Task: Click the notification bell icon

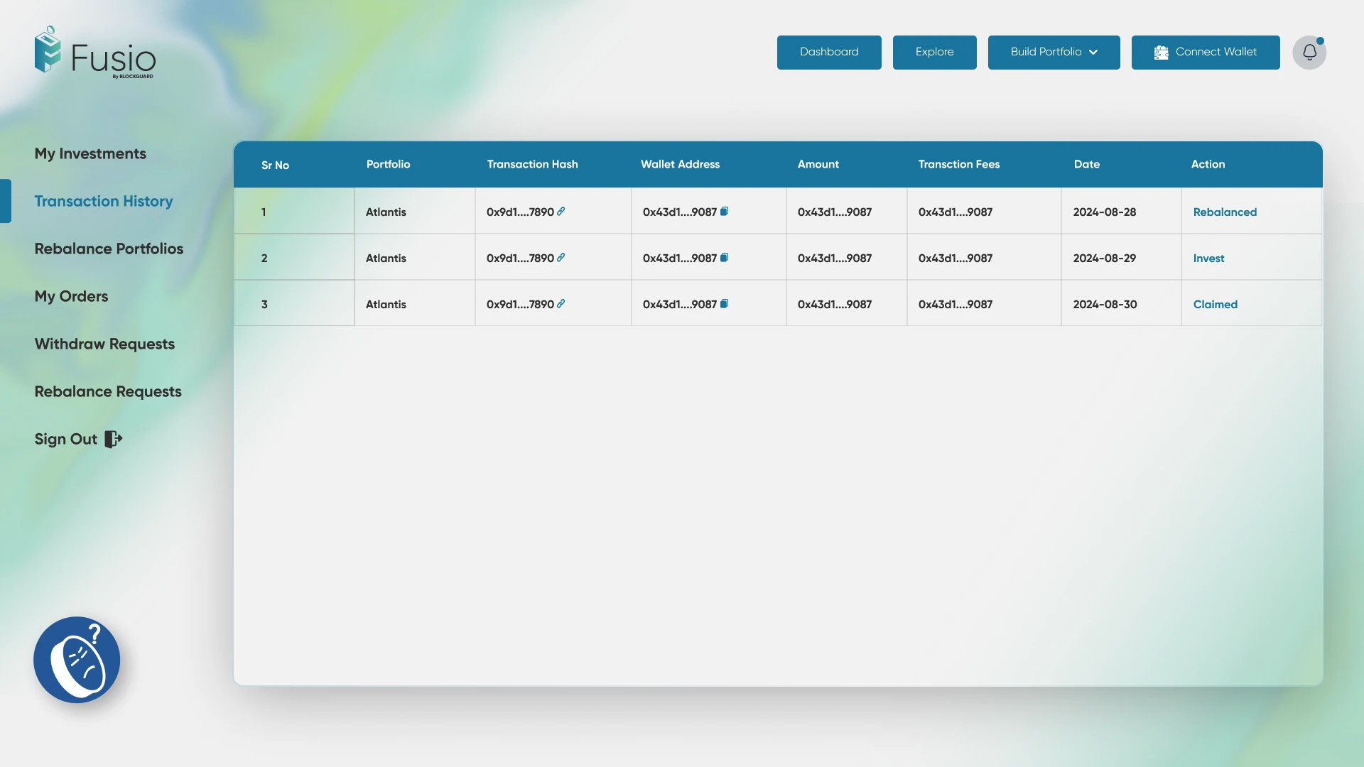Action: click(x=1309, y=53)
